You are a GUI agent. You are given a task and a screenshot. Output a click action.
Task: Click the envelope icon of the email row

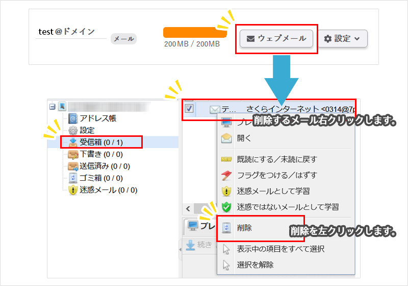pyautogui.click(x=215, y=109)
